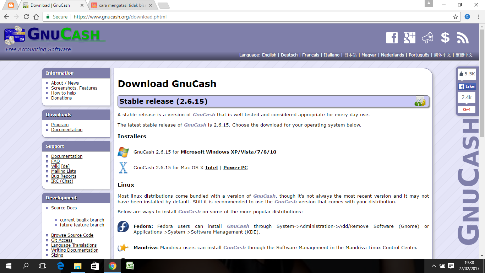The width and height of the screenshot is (485, 273).
Task: Expand the hidden icons chevron in the system tray
Action: (x=434, y=266)
